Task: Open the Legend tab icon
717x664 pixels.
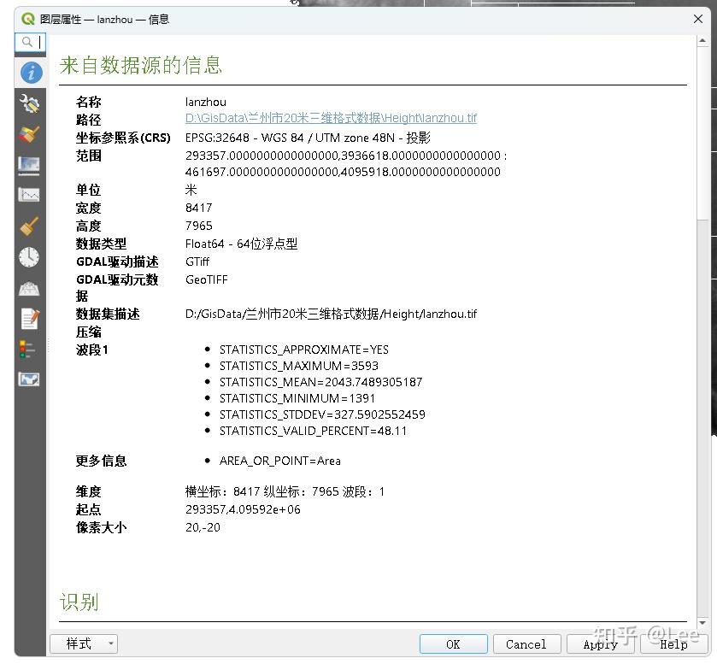Action: pos(27,349)
